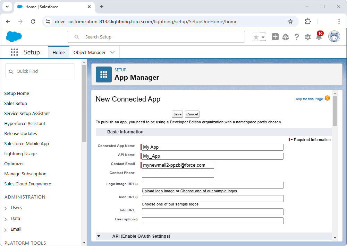Click the global quick create plus icon
Image resolution: width=347 pixels, height=246 pixels.
(275, 37)
